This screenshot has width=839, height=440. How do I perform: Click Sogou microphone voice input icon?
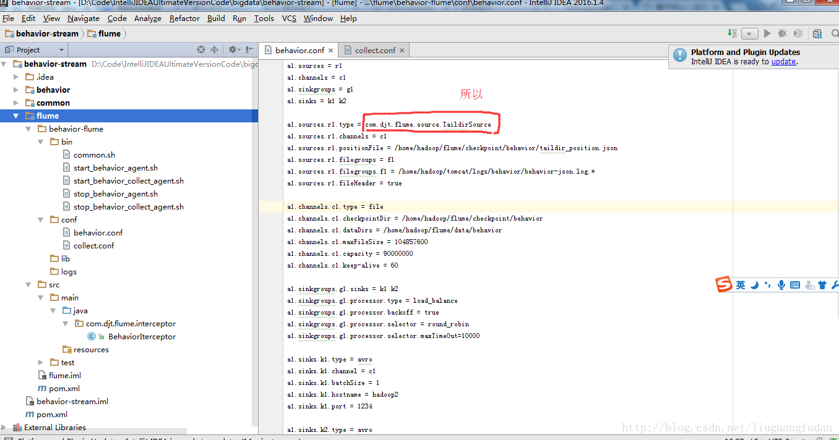(781, 285)
